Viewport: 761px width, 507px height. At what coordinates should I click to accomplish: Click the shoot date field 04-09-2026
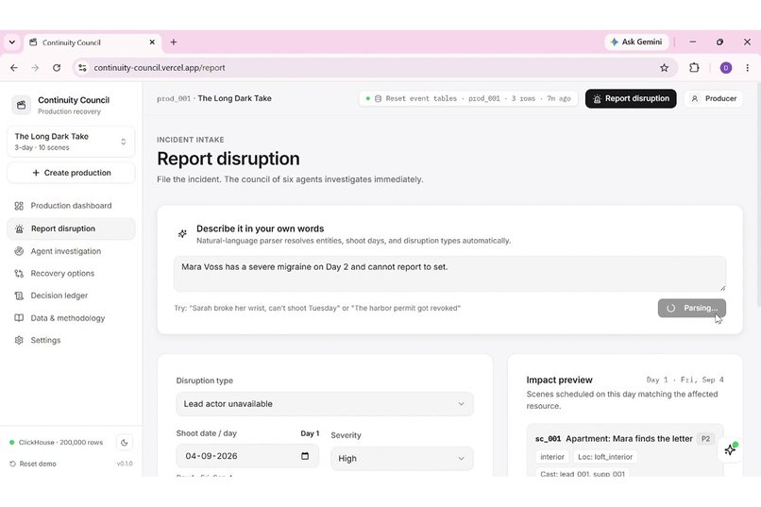[247, 456]
